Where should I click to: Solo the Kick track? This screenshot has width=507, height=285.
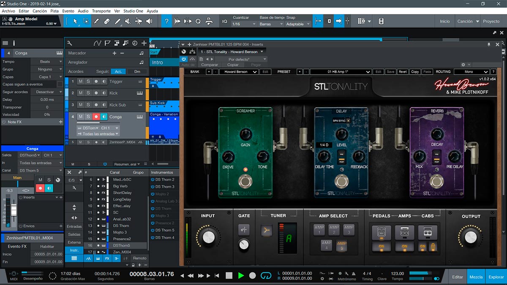88,93
